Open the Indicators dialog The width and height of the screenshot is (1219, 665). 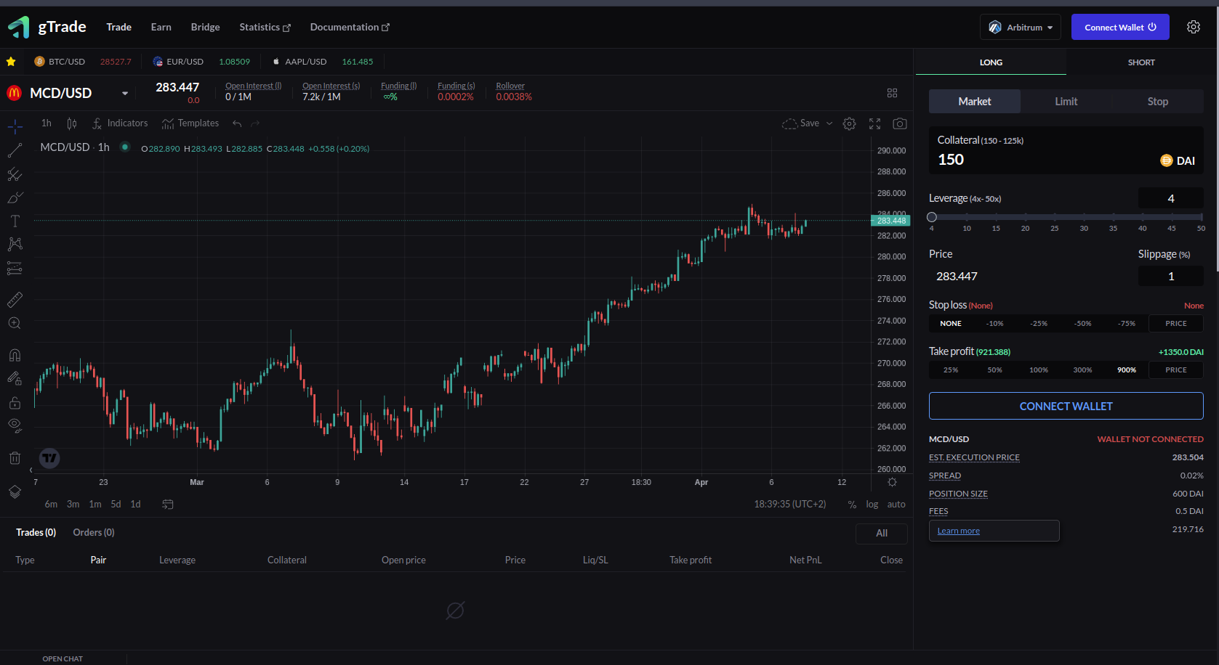pos(120,123)
